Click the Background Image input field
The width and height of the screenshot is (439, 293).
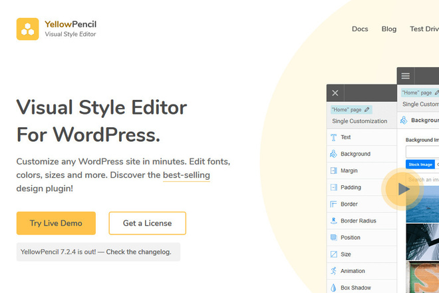422,152
